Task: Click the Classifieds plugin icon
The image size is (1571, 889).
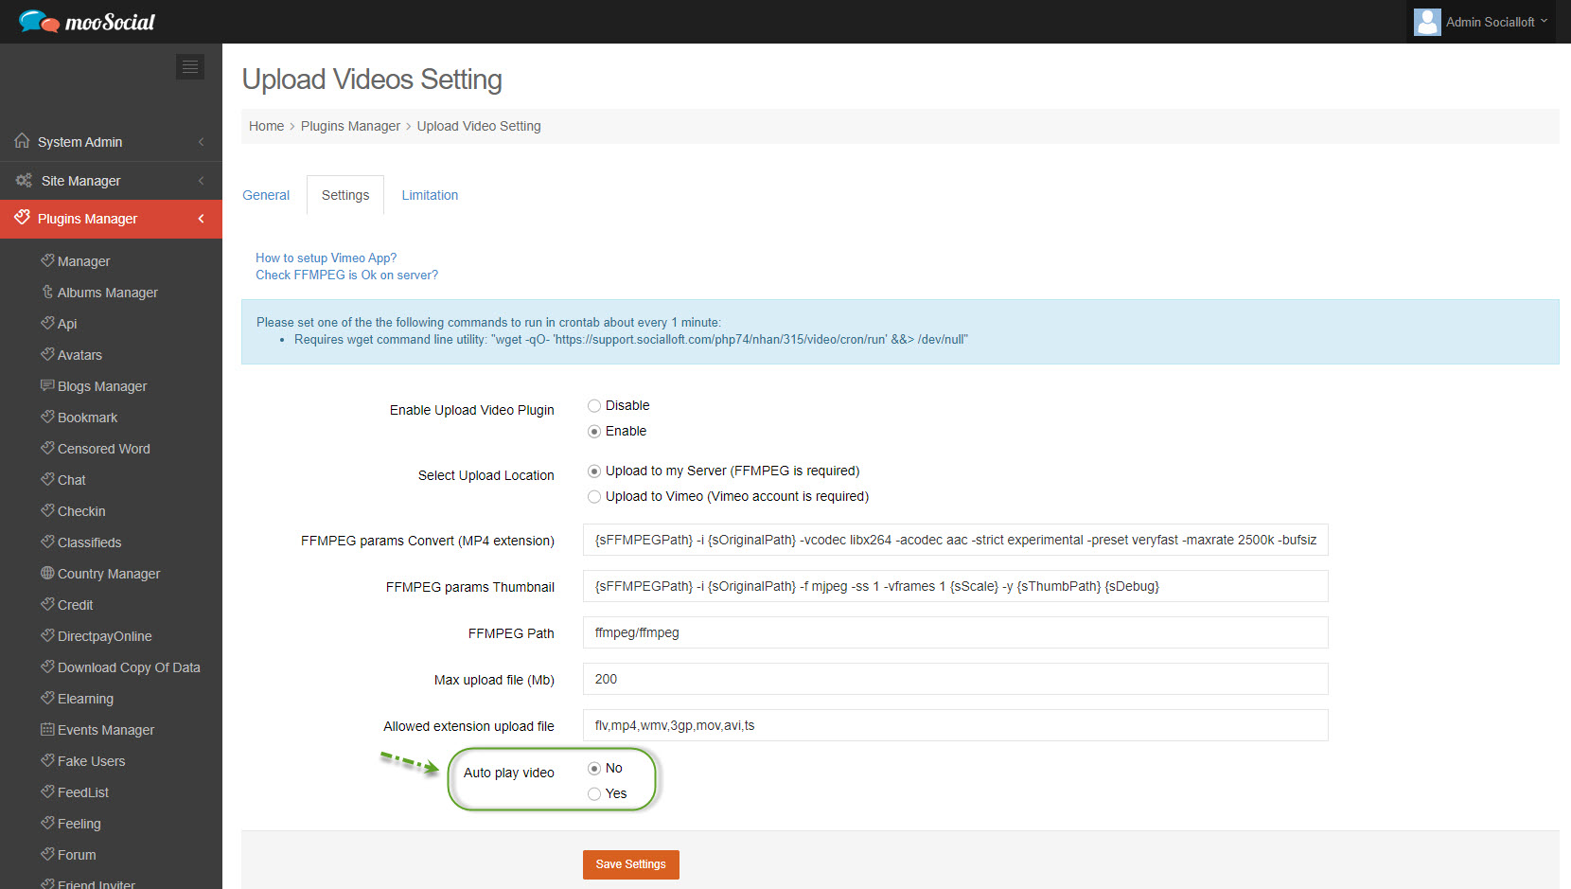Action: click(47, 542)
